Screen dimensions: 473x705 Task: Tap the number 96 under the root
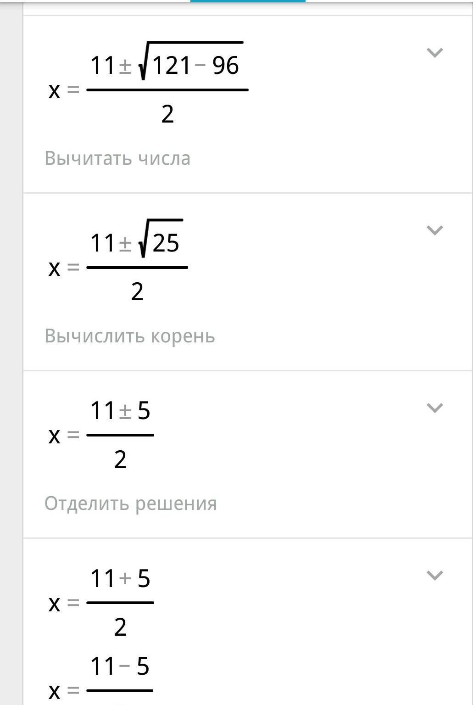225,66
